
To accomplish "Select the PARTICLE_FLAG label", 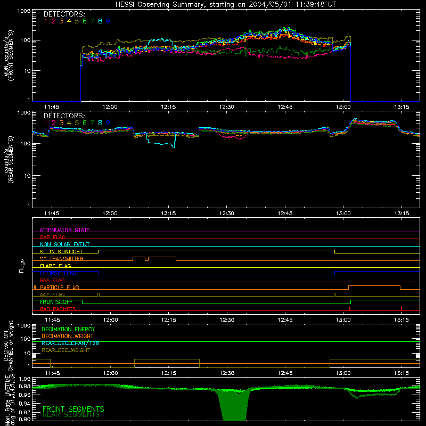I will click(x=60, y=287).
